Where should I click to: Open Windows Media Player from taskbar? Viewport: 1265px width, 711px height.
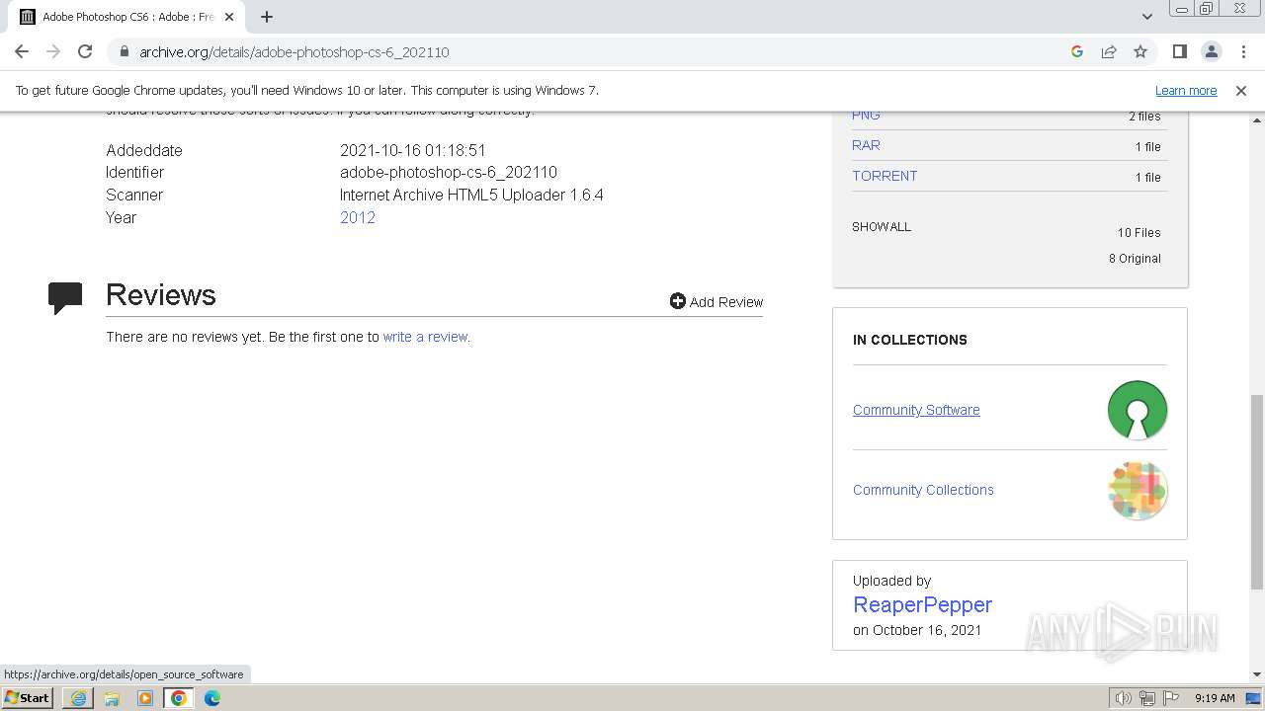coord(145,698)
